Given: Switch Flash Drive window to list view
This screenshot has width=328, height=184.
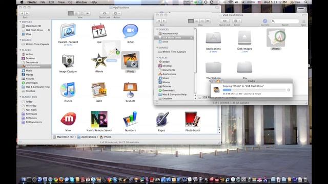Looking at the screenshot, I should click(x=196, y=21).
